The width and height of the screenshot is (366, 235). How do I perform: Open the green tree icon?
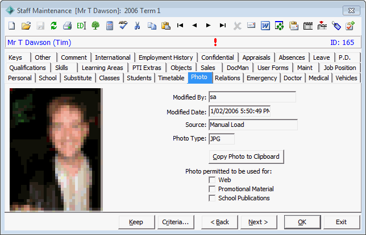[95, 26]
